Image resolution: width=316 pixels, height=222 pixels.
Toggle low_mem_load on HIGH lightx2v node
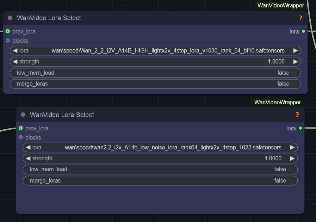(x=155, y=73)
